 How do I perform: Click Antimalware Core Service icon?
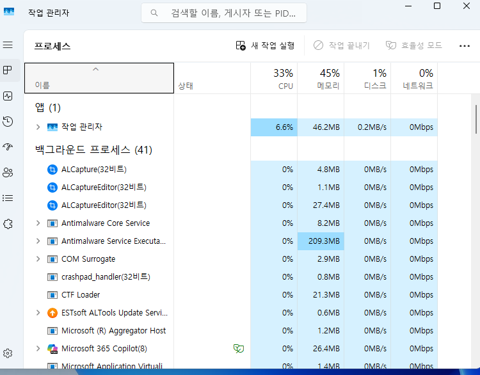point(52,223)
